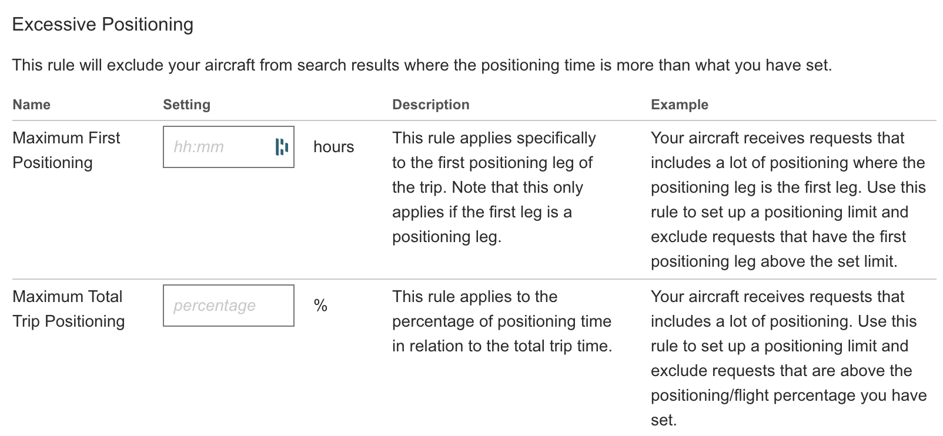Click the Maximum Total Trip Positioning row label
This screenshot has height=436, width=943.
[69, 309]
